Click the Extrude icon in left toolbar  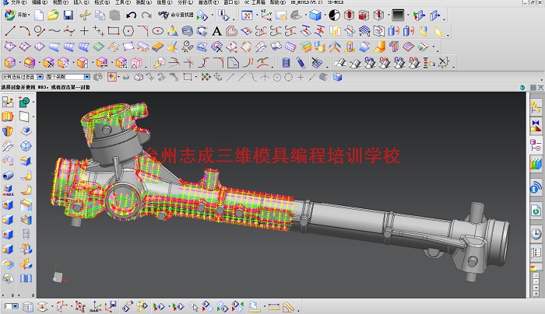(x=8, y=117)
